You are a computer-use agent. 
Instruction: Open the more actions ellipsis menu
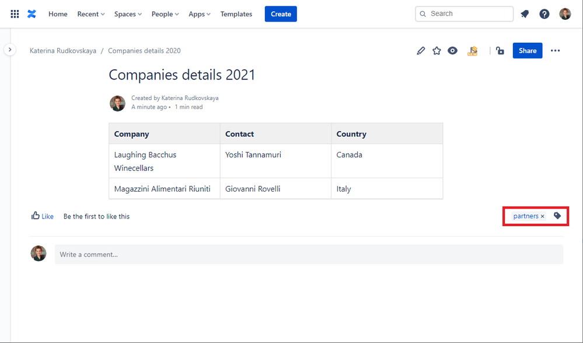(555, 51)
